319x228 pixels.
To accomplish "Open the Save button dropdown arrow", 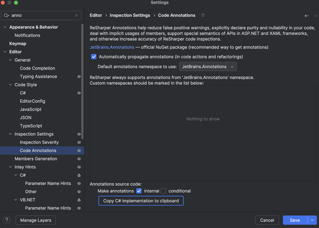I will (312, 220).
